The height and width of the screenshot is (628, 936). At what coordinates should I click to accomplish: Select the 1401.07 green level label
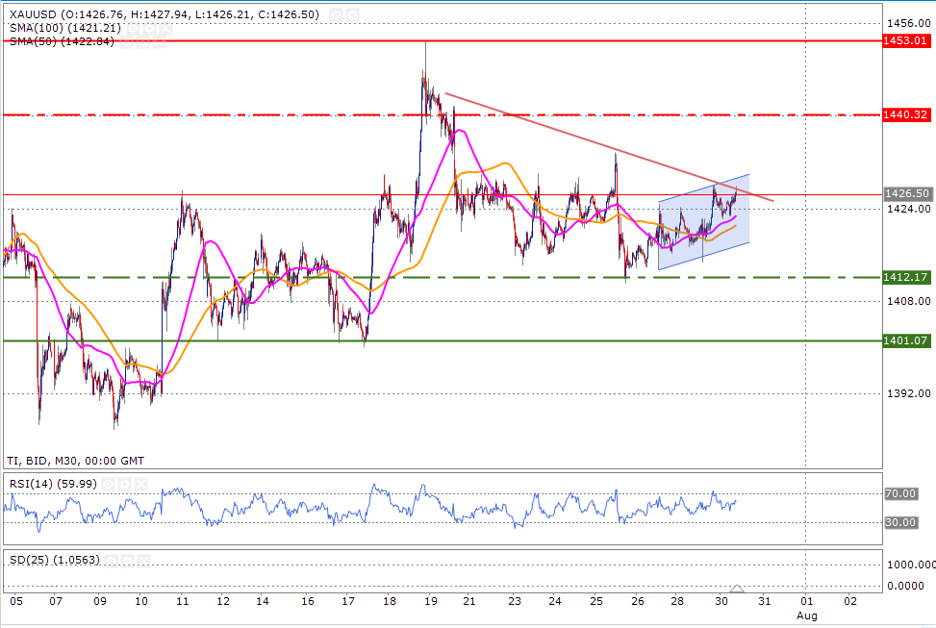coord(906,340)
